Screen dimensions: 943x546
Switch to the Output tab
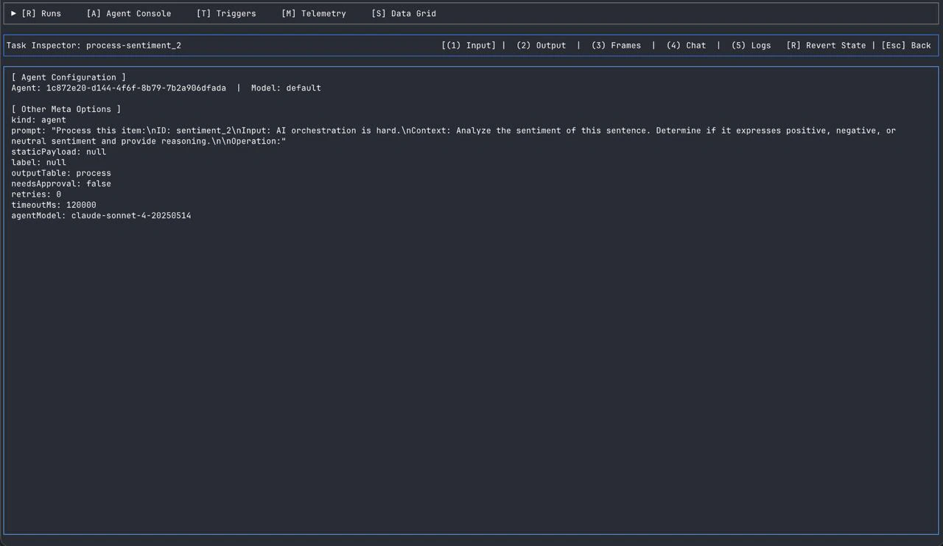541,45
